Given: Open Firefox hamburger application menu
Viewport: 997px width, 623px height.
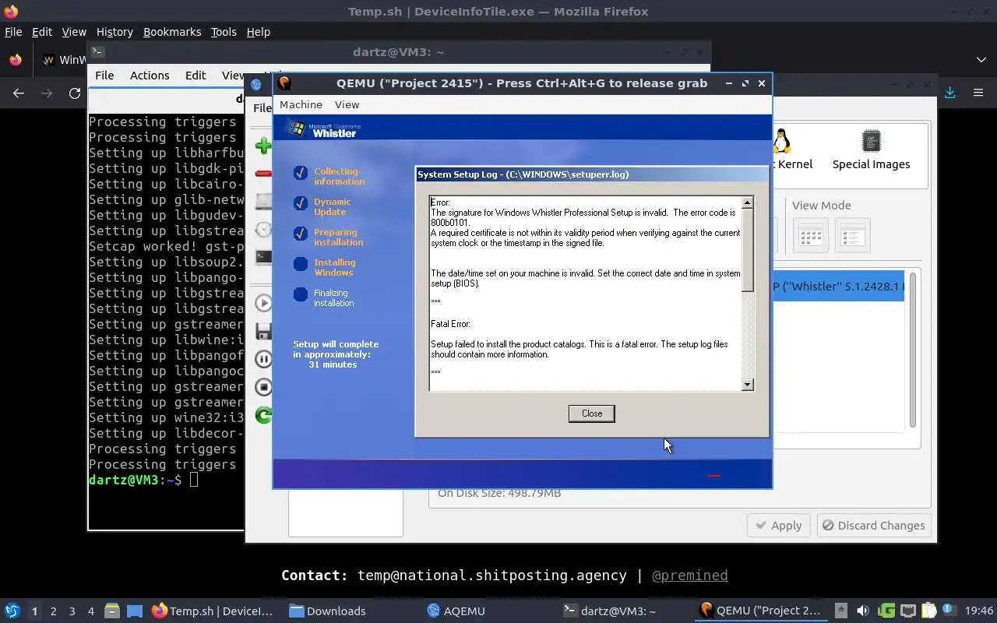Looking at the screenshot, I should point(978,93).
